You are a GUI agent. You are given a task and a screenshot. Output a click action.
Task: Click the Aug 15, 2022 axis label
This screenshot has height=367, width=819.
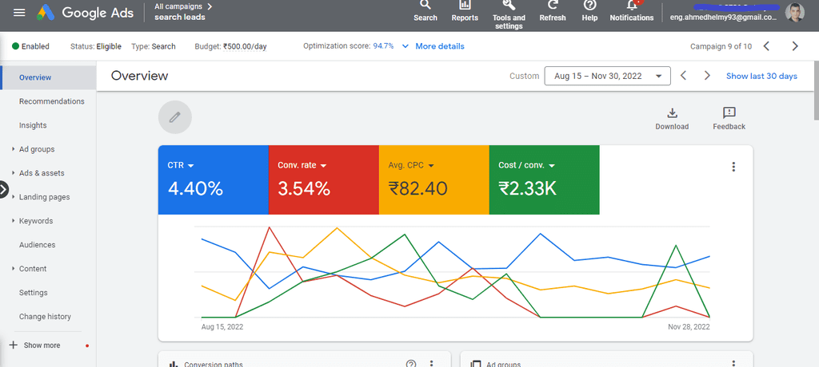(x=222, y=327)
